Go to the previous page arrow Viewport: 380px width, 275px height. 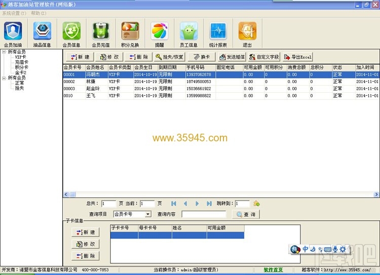point(185,204)
